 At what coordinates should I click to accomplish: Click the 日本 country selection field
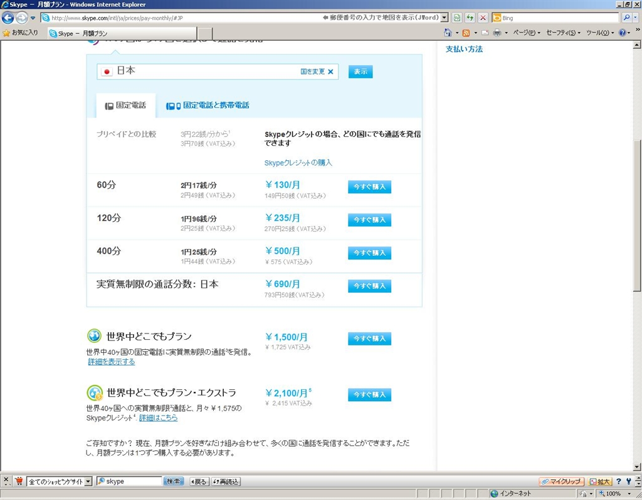(218, 71)
